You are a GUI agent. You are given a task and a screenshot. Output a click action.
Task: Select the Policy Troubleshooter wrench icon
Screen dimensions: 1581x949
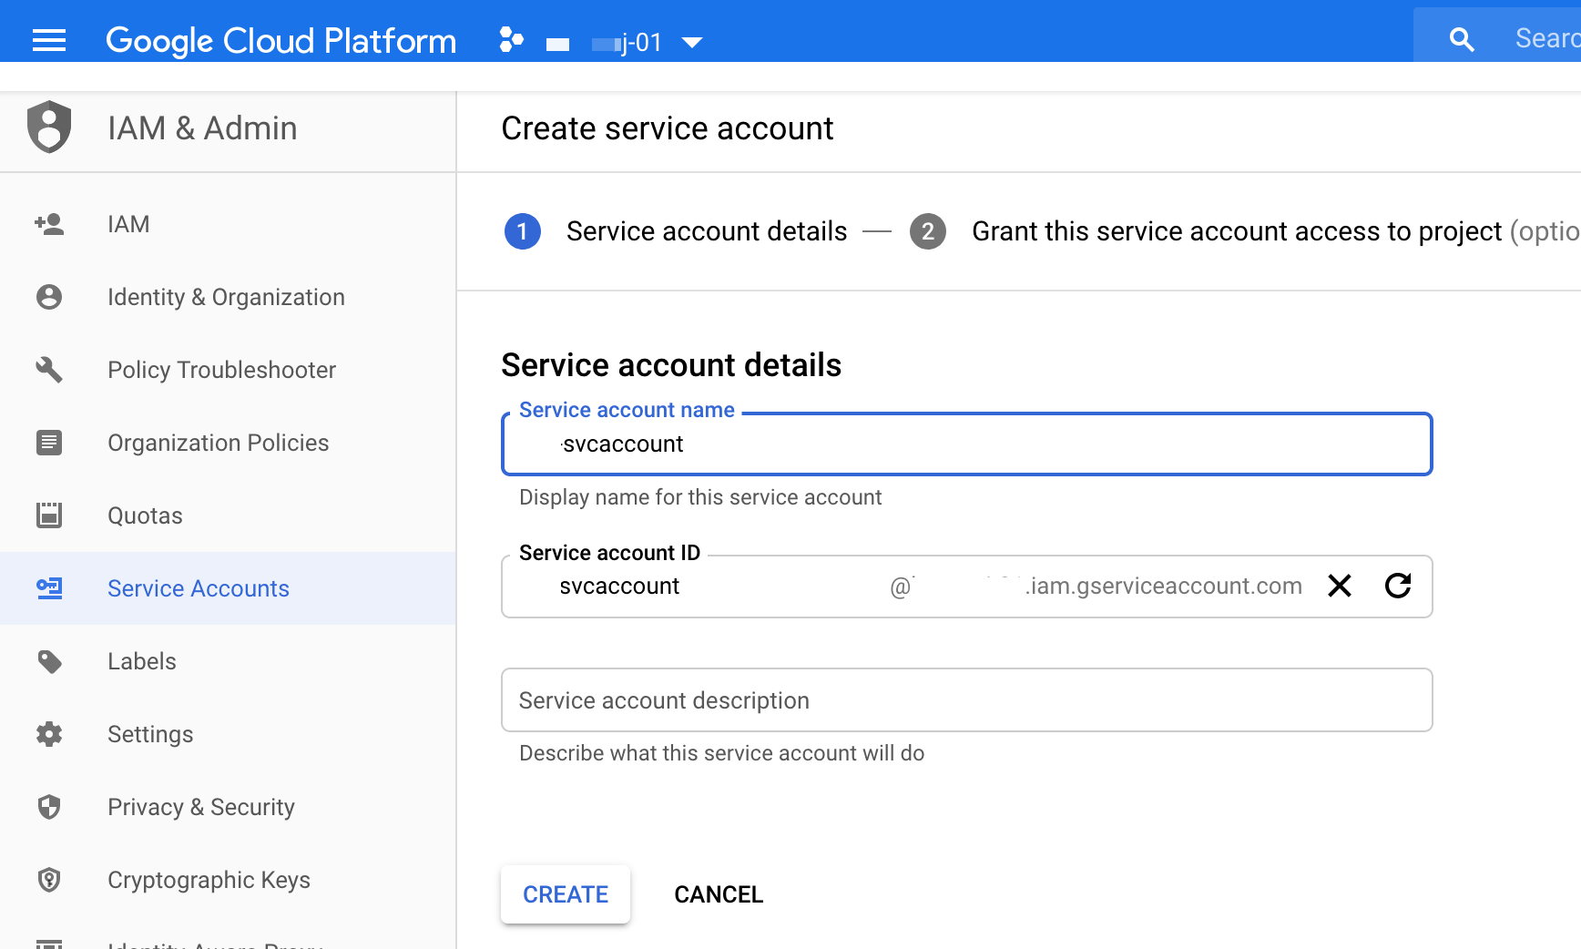click(x=48, y=370)
